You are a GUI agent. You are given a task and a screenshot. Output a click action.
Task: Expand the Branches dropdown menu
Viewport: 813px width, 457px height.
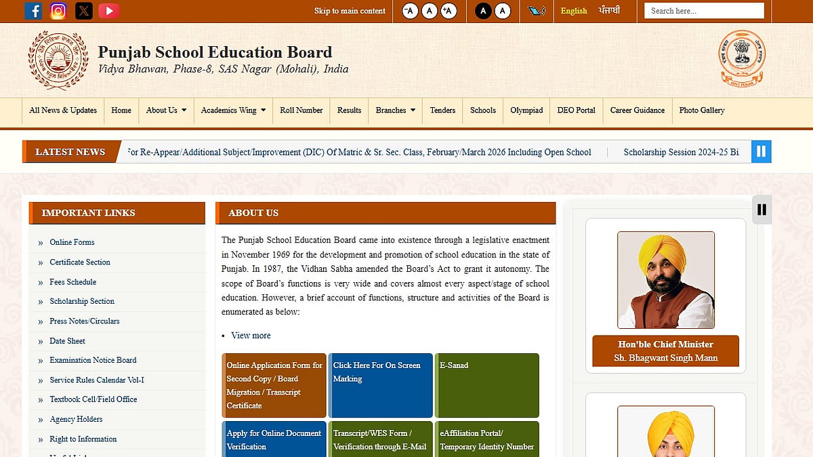[x=395, y=110]
